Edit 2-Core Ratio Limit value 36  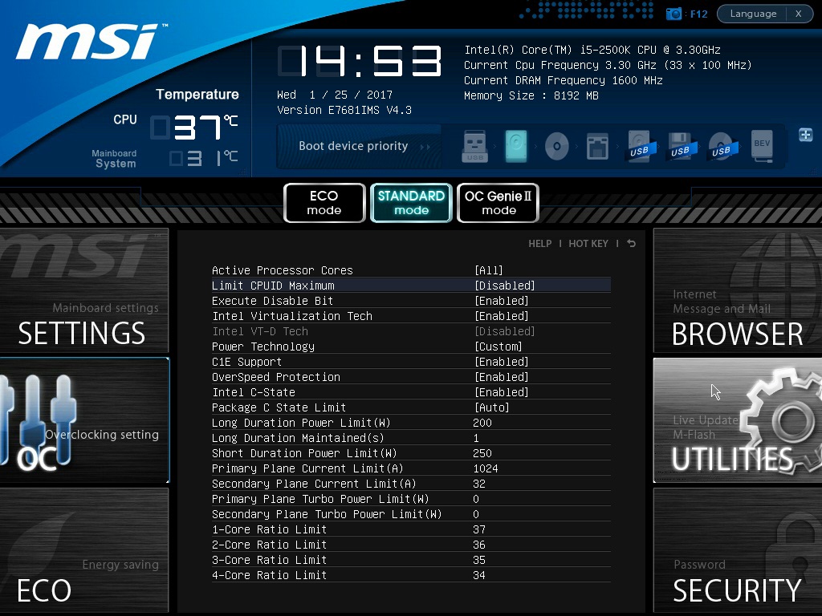point(479,545)
